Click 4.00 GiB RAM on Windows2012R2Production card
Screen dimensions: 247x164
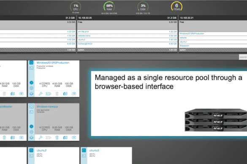[57, 85]
